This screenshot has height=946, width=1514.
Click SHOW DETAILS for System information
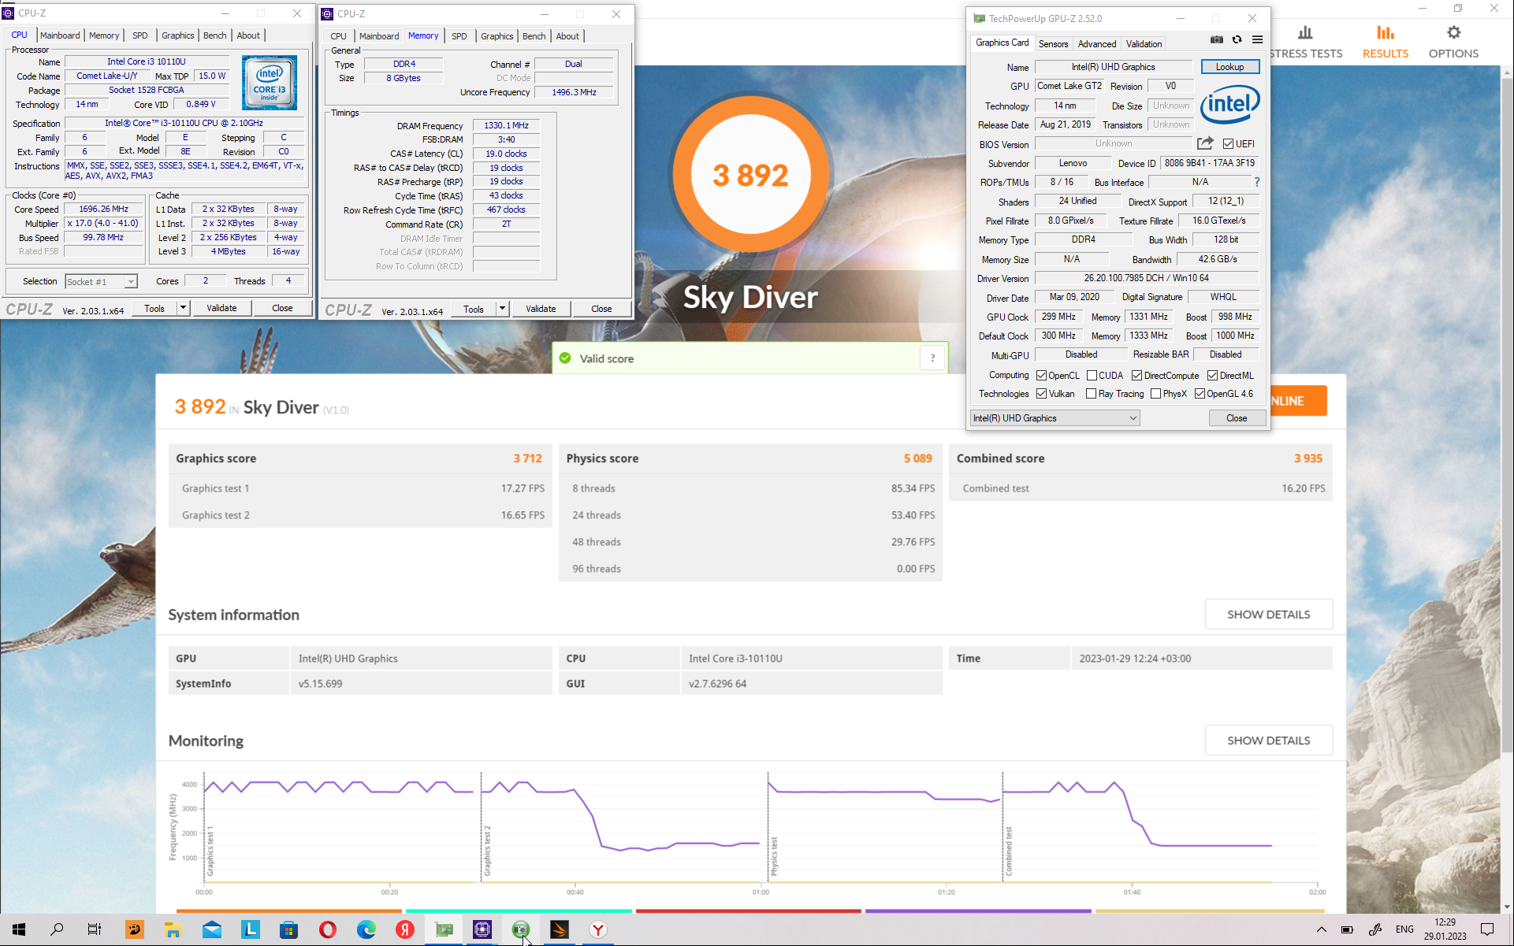coord(1268,614)
